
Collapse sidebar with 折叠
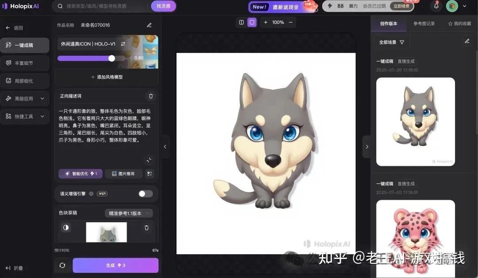(x=14, y=268)
